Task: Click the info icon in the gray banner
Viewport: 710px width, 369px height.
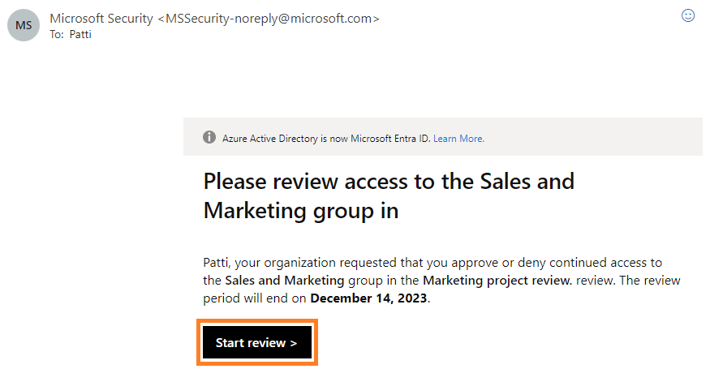Action: pos(209,137)
